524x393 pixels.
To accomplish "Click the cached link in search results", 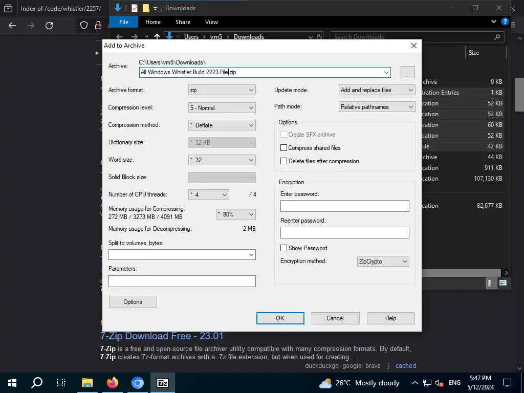I will [x=406, y=365].
